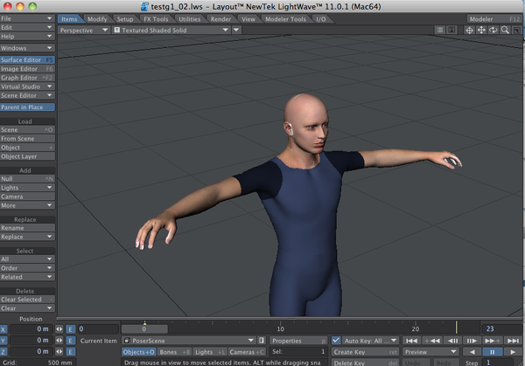Click the Y position arrows icon
Image resolution: width=525 pixels, height=366 pixels.
[x=59, y=341]
